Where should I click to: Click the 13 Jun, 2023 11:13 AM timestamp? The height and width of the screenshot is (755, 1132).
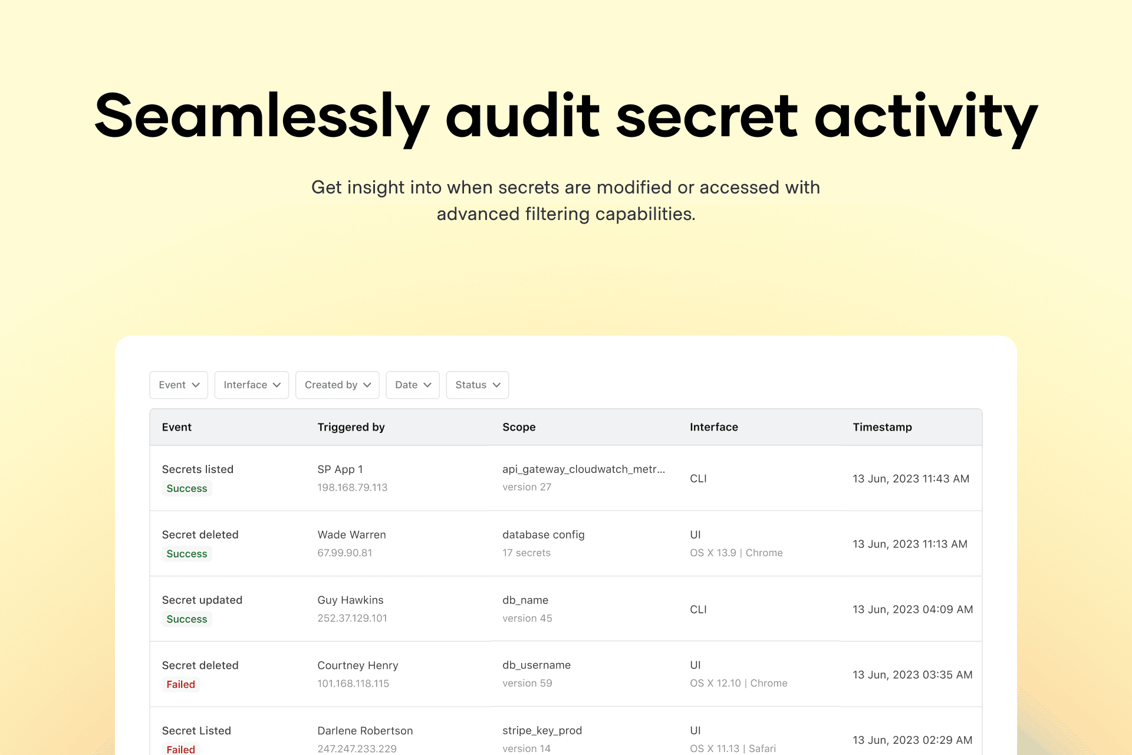(x=910, y=544)
